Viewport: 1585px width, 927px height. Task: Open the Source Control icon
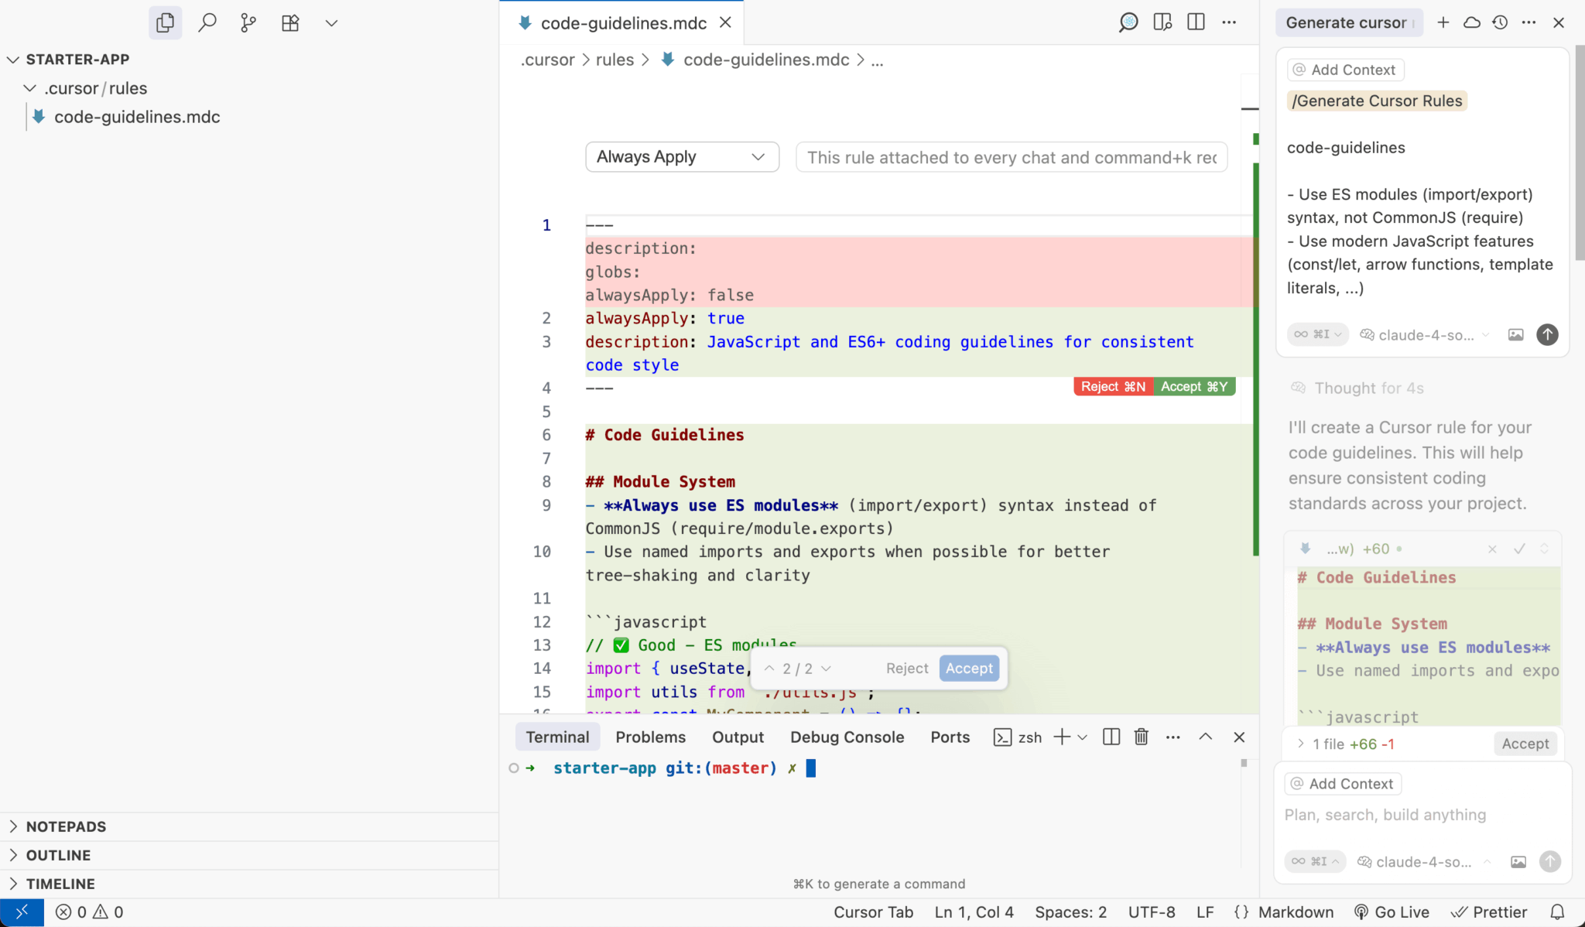(x=248, y=22)
